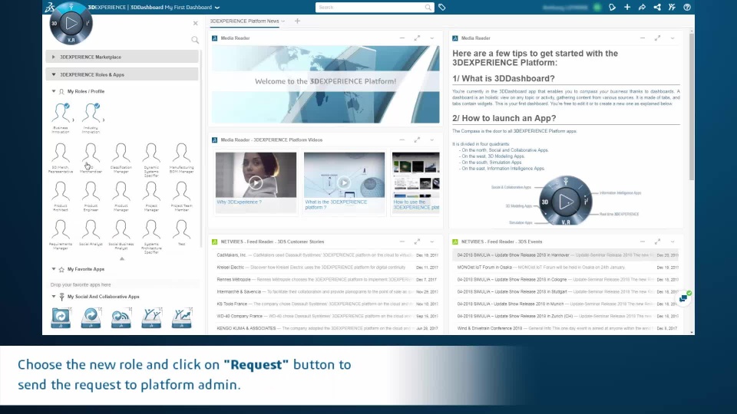Open the My First Dashboard dropdown
Image resolution: width=737 pixels, height=414 pixels.
pyautogui.click(x=217, y=8)
